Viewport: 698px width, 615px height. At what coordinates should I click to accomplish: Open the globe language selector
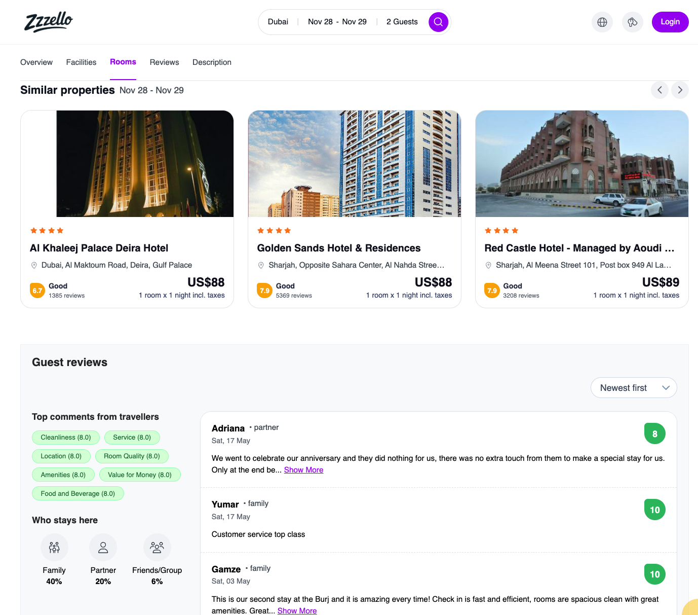click(602, 22)
